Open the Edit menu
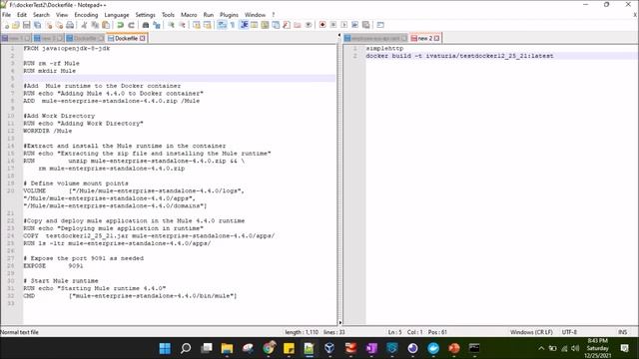Viewport: 639px width, 359px height. [22, 15]
